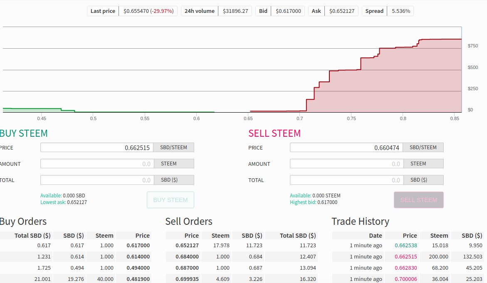
Task: Click the 24h volume $31896.27 value
Action: [x=235, y=11]
